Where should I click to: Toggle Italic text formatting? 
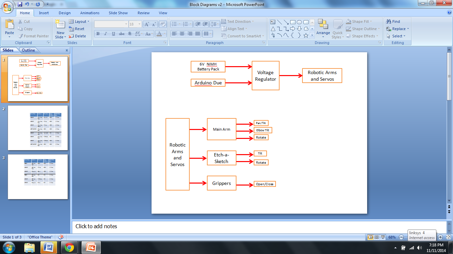(105, 34)
